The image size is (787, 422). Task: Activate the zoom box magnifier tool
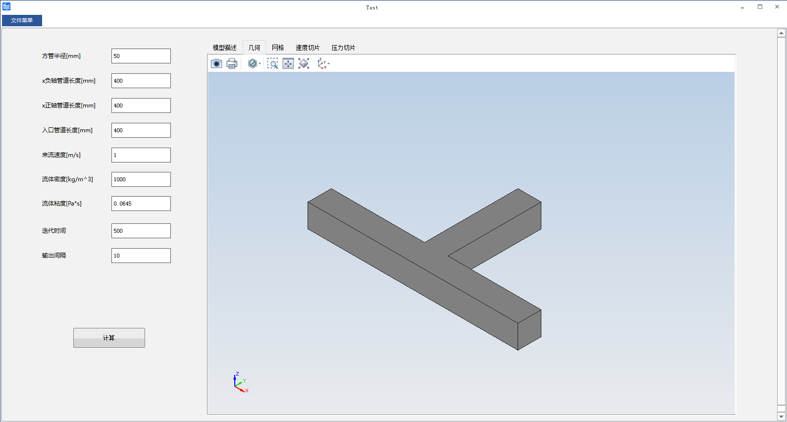tap(272, 63)
